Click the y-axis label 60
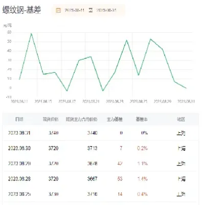 (x=9, y=32)
